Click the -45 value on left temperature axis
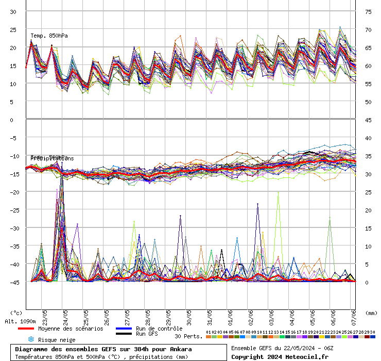The image size is (381, 361). 14,283
